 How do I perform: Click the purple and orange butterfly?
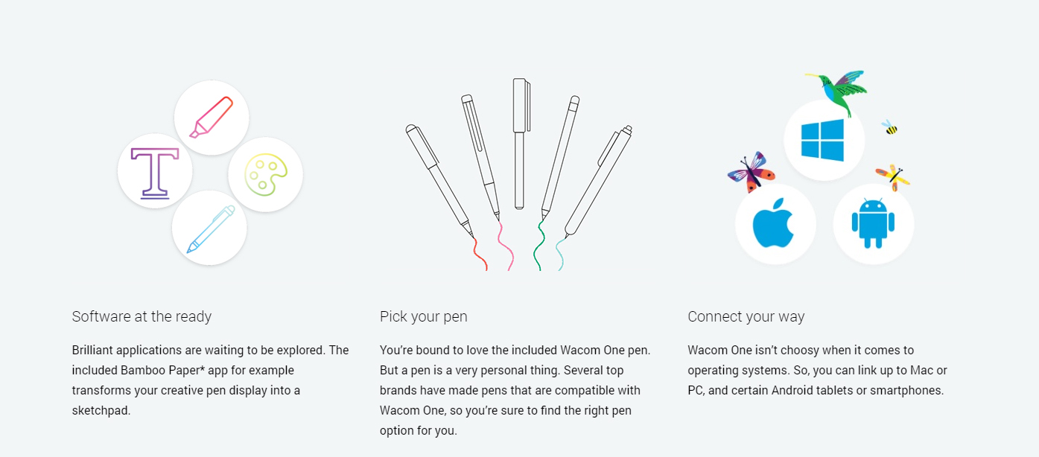751,173
